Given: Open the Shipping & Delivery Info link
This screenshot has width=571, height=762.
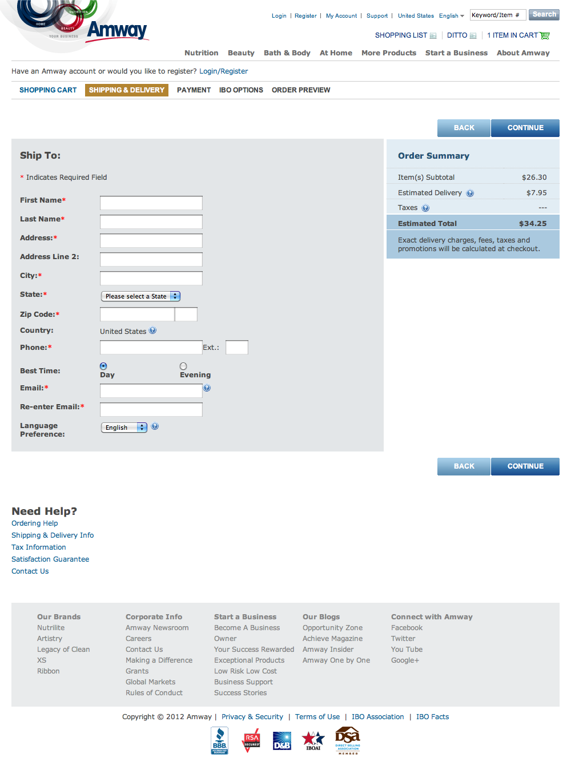Looking at the screenshot, I should 52,535.
